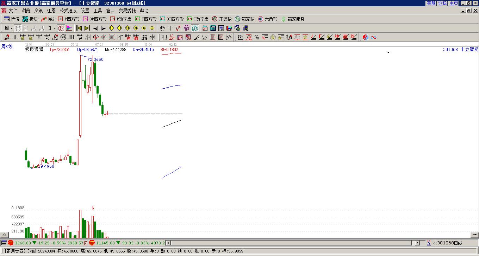Viewport: 479px width, 256px height.
Task: Click the 赢家服务 button
Action: (293, 19)
